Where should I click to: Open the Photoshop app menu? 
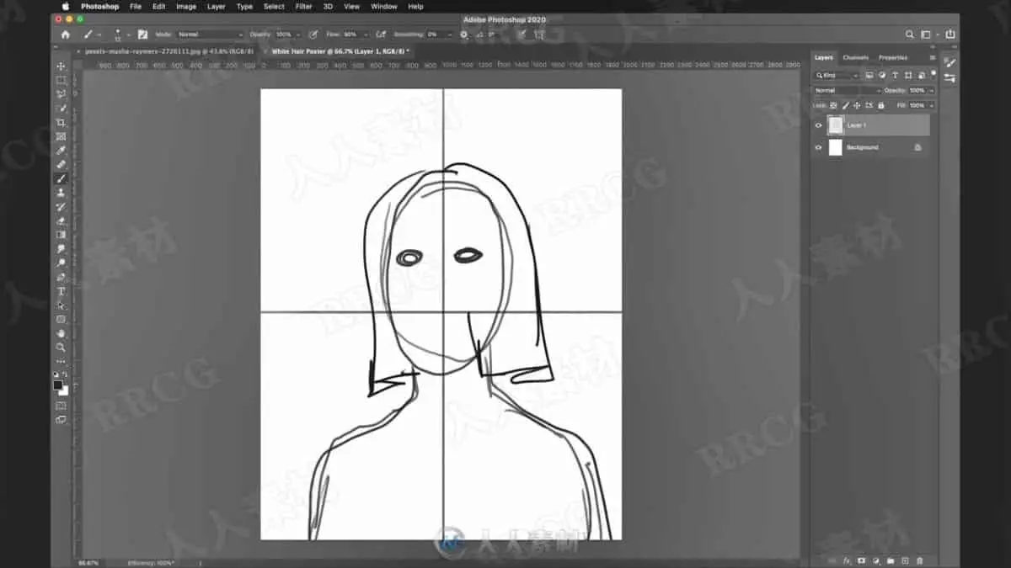click(x=99, y=6)
